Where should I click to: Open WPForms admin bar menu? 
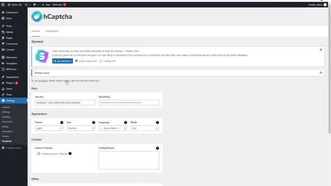pos(59,5)
